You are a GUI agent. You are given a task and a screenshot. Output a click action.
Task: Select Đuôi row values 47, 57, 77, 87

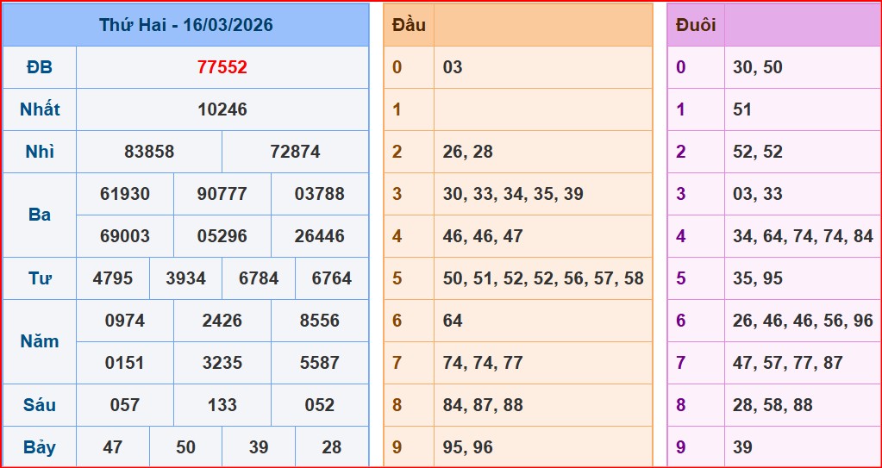coord(787,363)
